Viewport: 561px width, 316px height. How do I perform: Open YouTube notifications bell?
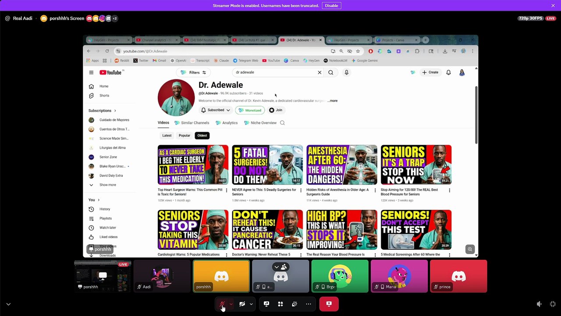click(448, 72)
